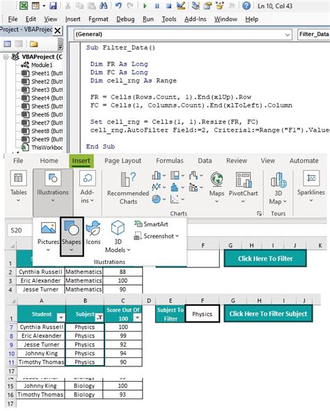
Task: Open the Charts group dialog launcher
Action: [x=259, y=214]
